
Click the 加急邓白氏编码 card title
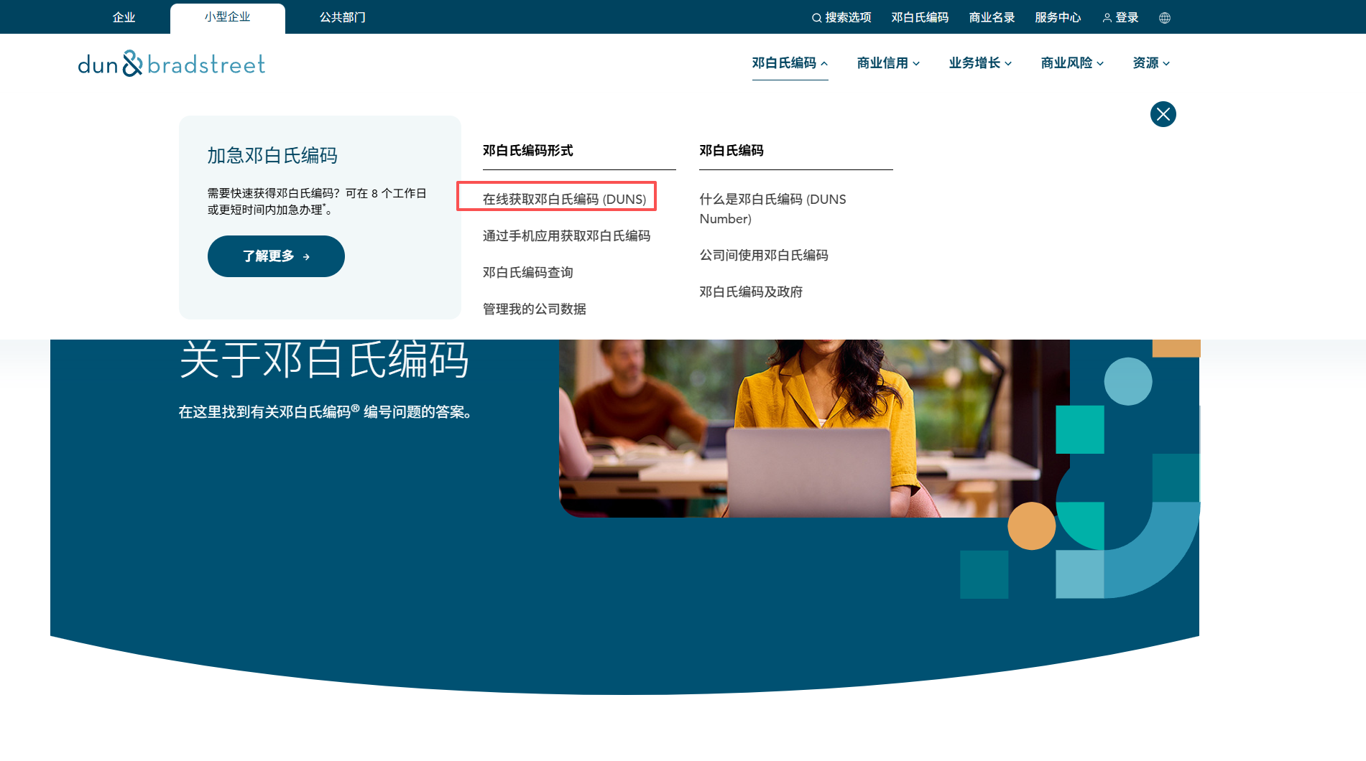tap(272, 156)
